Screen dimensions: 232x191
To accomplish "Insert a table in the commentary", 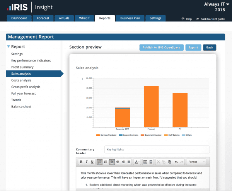I will click(x=145, y=162).
